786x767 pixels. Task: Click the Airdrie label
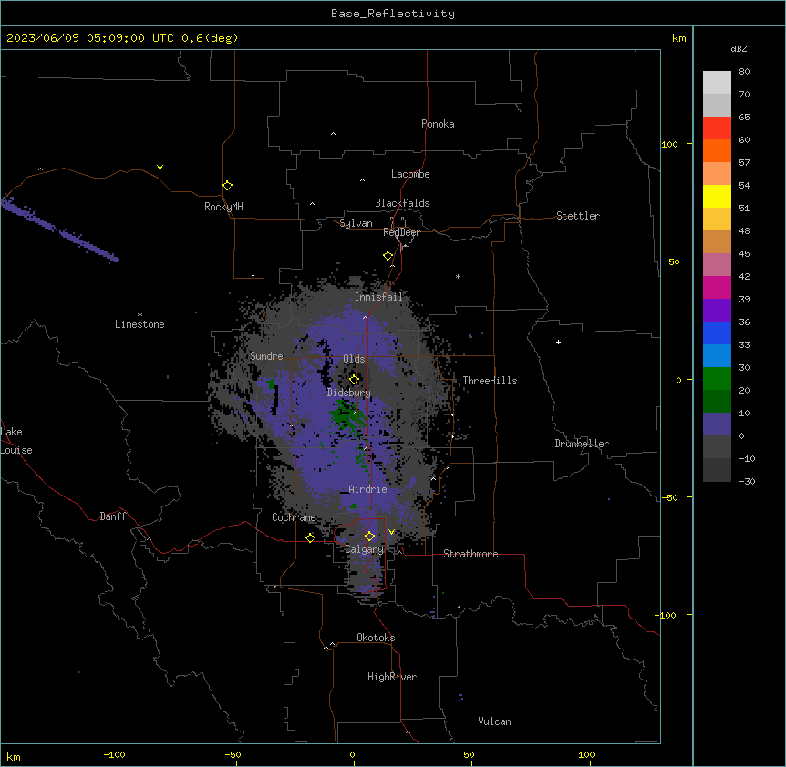(x=367, y=489)
